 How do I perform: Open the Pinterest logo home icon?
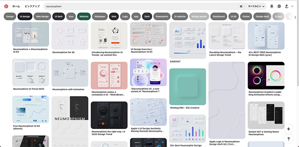[x=6, y=6]
